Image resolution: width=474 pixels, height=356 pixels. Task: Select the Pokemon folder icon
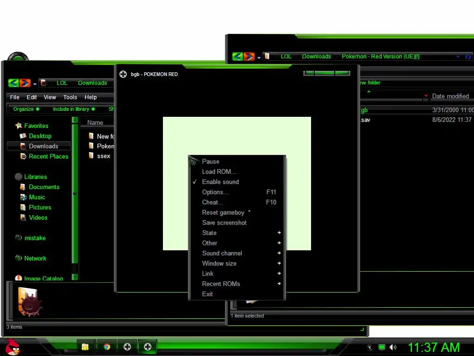[x=91, y=146]
